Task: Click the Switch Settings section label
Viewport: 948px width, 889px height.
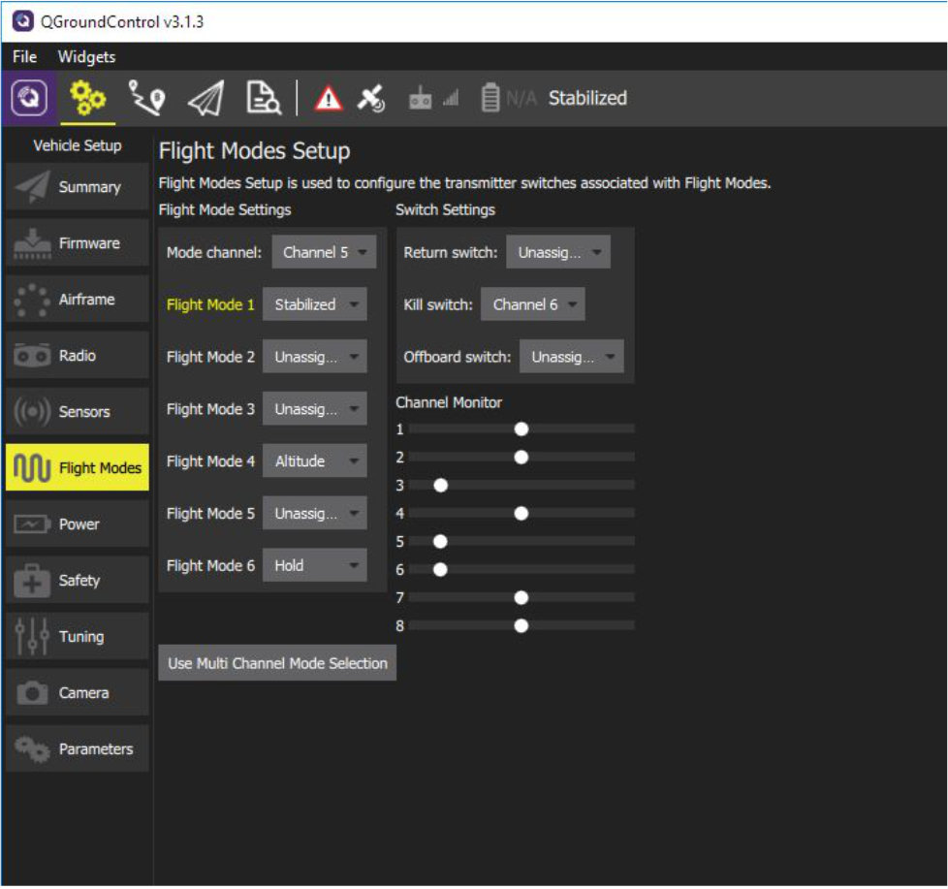Action: 446,209
